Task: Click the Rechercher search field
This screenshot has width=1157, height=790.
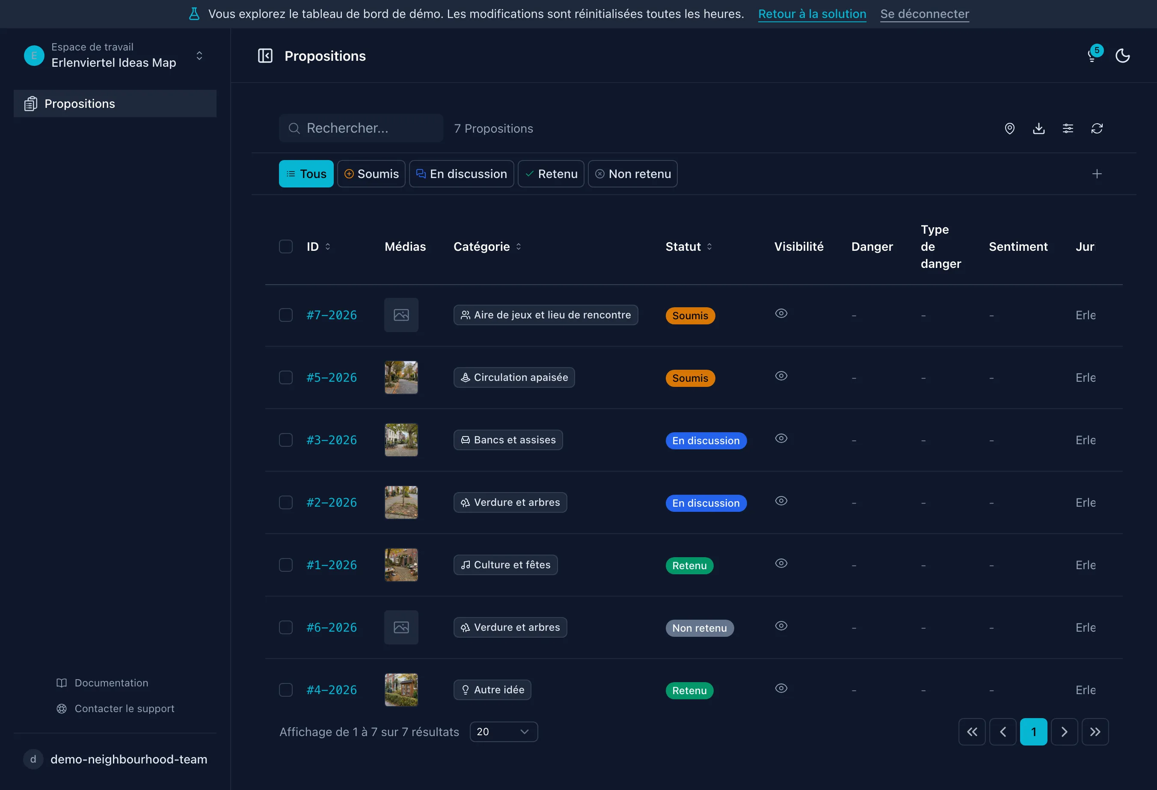Action: [361, 128]
